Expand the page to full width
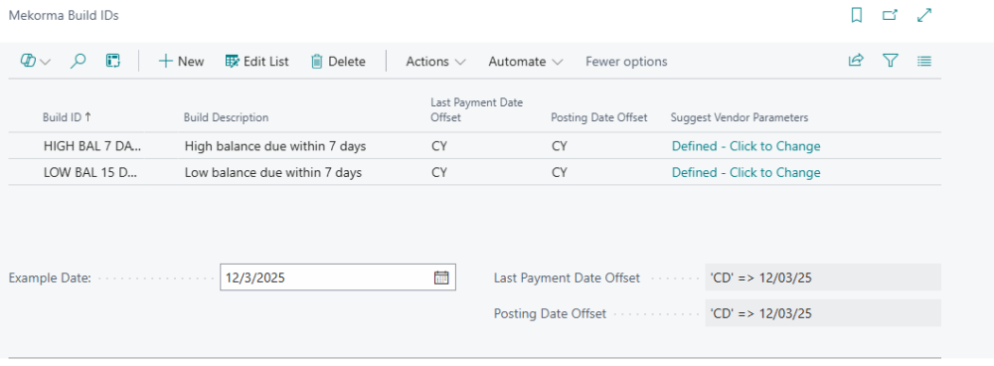The width and height of the screenshot is (994, 366). coord(924,16)
